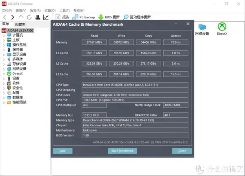The width and height of the screenshot is (245, 176).
Task: Open 驱动程序更新 driver update
Action: [x=137, y=17]
